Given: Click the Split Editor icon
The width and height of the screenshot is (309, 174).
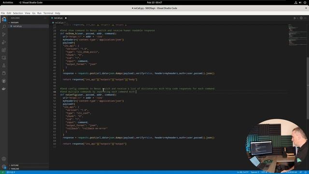Looking at the screenshot, I should [x=301, y=18].
